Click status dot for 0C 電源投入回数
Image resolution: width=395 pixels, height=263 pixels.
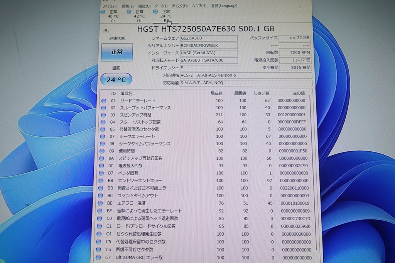click(x=101, y=166)
